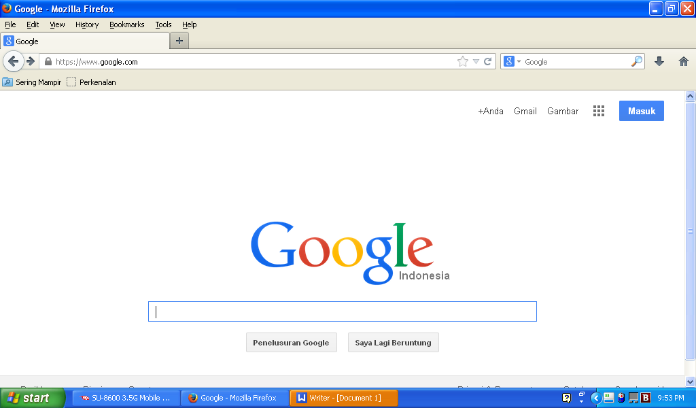Open the URL history dropdown arrow
Viewport: 696px width, 408px height.
(x=476, y=61)
